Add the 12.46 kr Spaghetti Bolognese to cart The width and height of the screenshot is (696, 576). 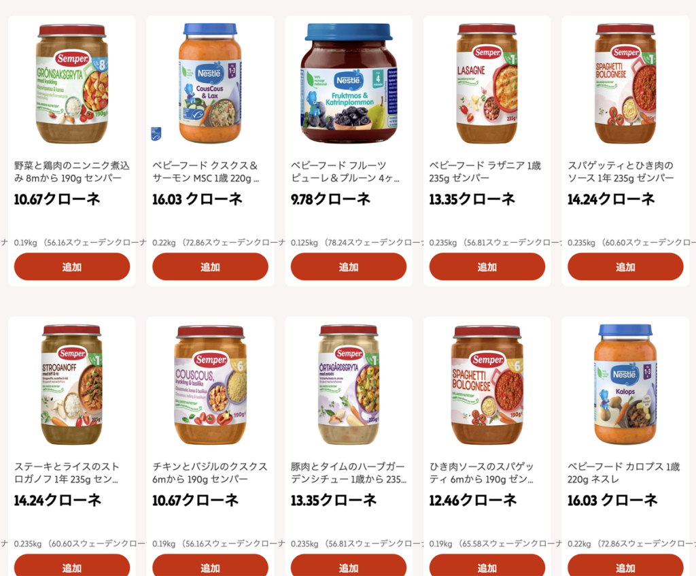[487, 565]
